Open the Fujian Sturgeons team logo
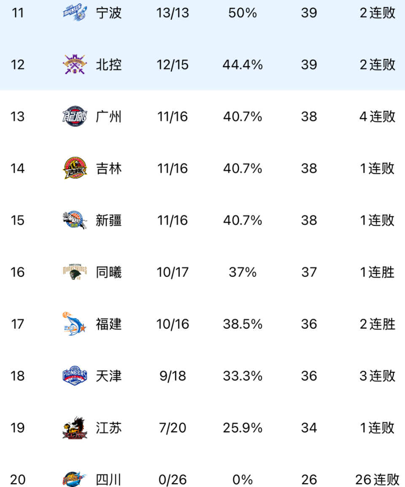The image size is (405, 487). (75, 324)
